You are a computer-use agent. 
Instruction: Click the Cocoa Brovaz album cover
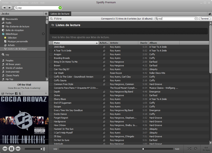point(24,120)
